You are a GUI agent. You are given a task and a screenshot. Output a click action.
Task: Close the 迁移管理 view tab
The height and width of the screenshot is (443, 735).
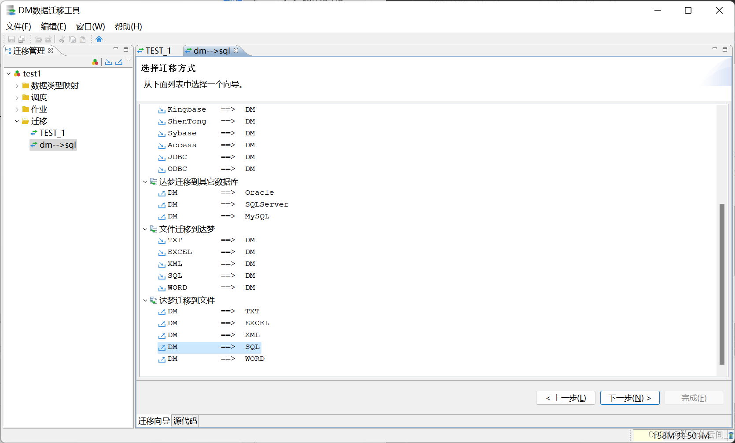[x=51, y=50]
